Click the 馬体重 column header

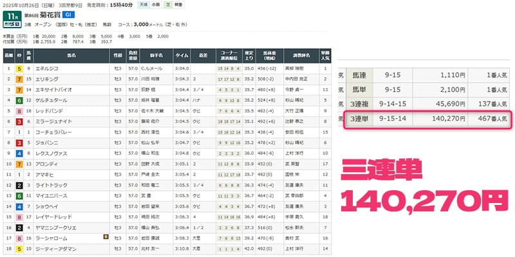coord(269,56)
